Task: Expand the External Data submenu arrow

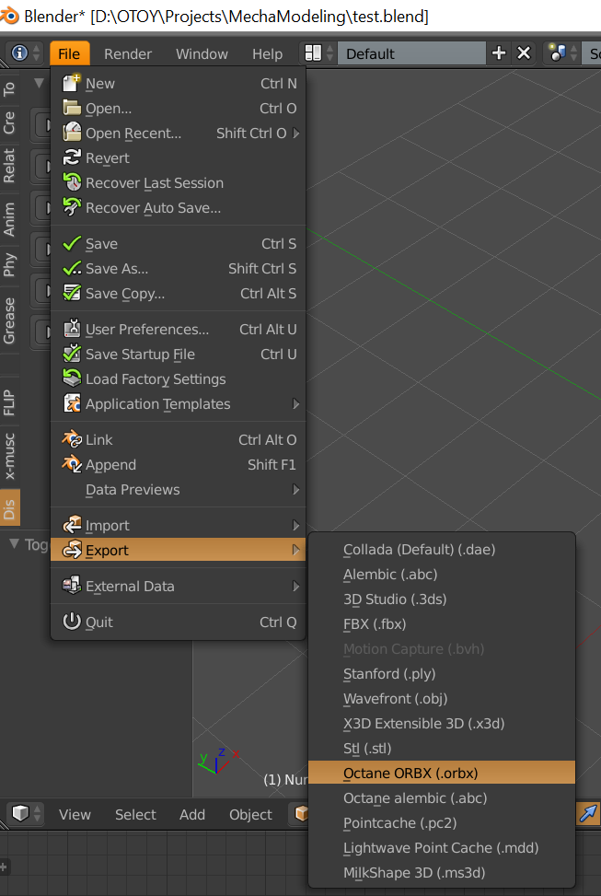Action: pos(296,586)
